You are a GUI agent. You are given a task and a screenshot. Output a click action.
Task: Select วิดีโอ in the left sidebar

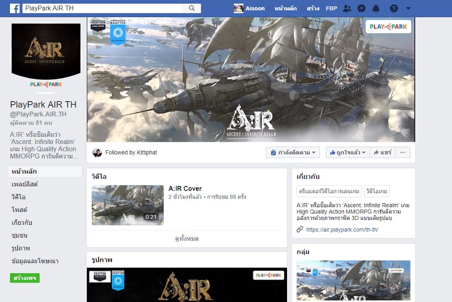coord(19,197)
